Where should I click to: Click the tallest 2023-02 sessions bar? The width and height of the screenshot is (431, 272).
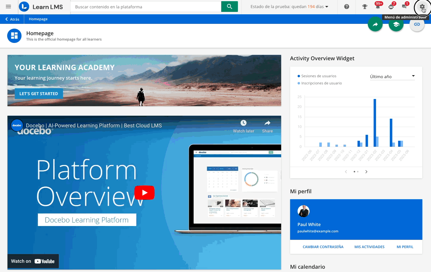(375, 123)
